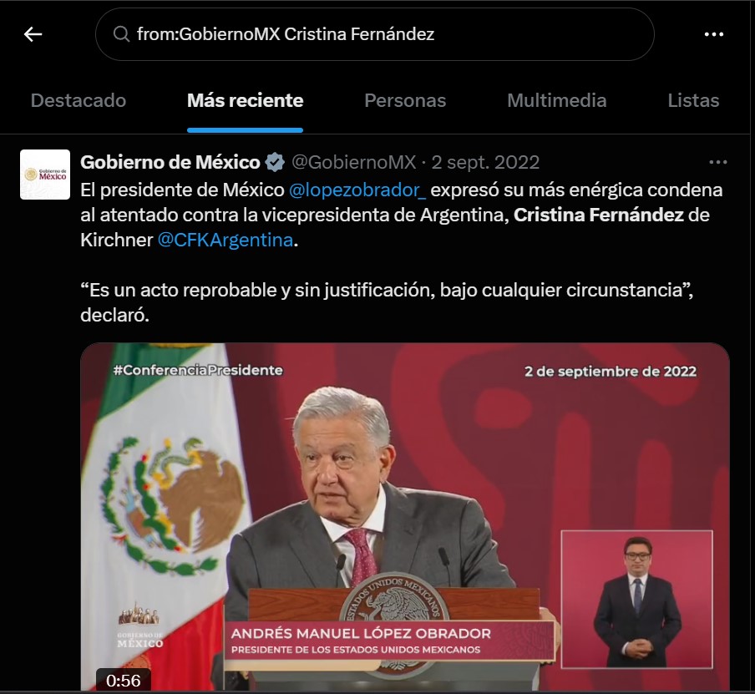Go back with the left arrow icon
The width and height of the screenshot is (755, 694).
coord(33,34)
